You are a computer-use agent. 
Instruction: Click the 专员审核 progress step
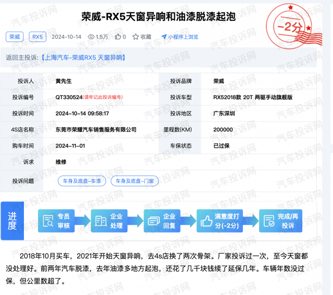[56, 221]
